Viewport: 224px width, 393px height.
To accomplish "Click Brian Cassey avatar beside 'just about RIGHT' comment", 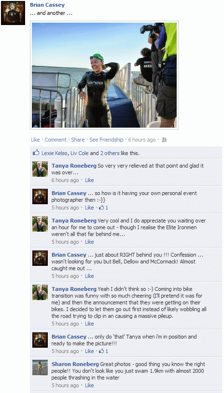I will tap(40, 258).
